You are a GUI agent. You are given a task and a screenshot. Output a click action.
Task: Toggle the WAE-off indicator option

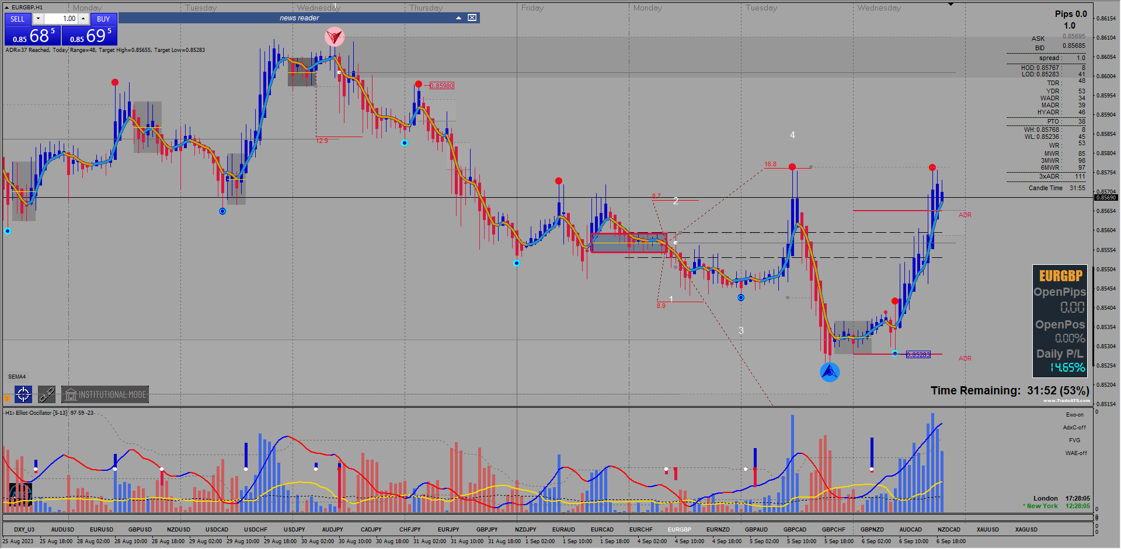(1075, 453)
